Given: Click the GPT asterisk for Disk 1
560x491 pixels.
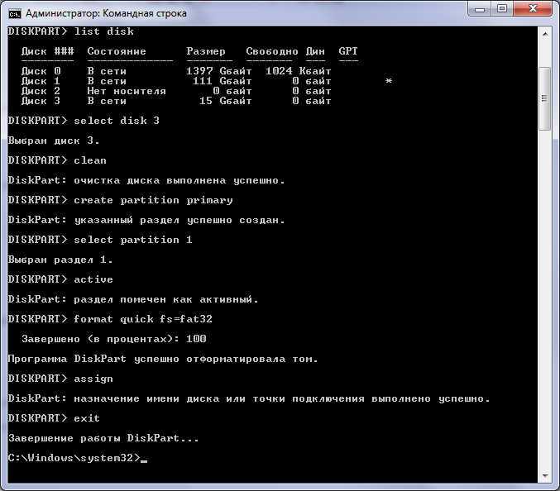Looking at the screenshot, I should [x=389, y=81].
